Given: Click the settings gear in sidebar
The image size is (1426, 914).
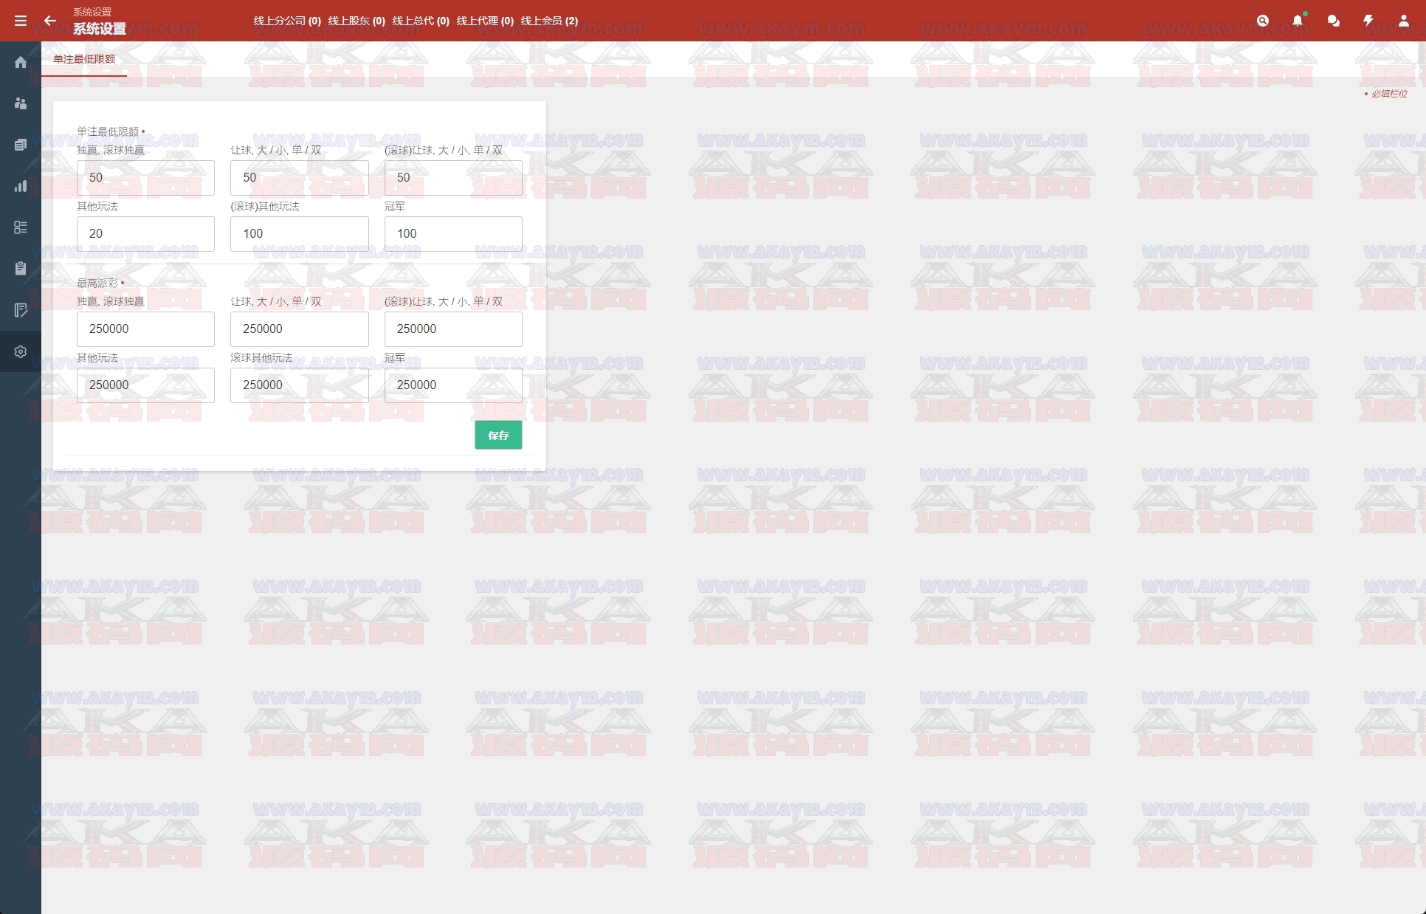Looking at the screenshot, I should coord(21,351).
